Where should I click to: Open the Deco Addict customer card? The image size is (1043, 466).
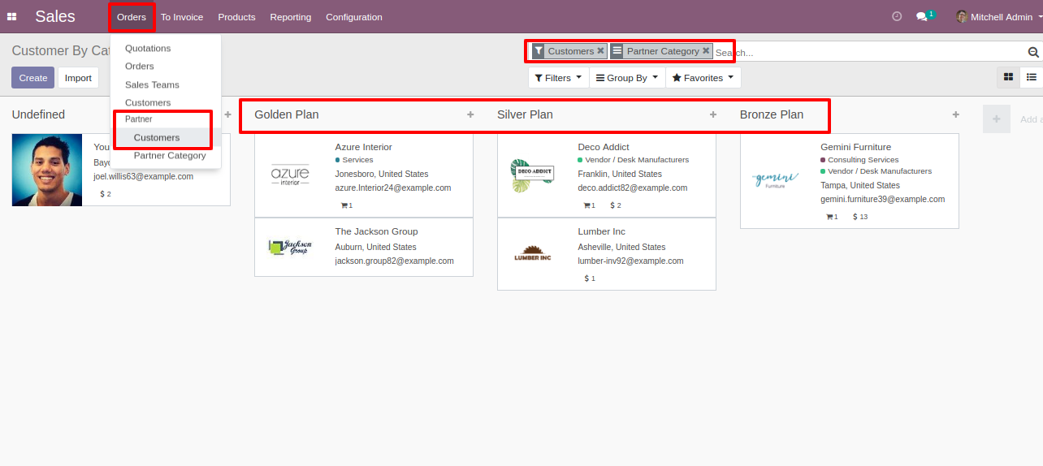(x=607, y=175)
